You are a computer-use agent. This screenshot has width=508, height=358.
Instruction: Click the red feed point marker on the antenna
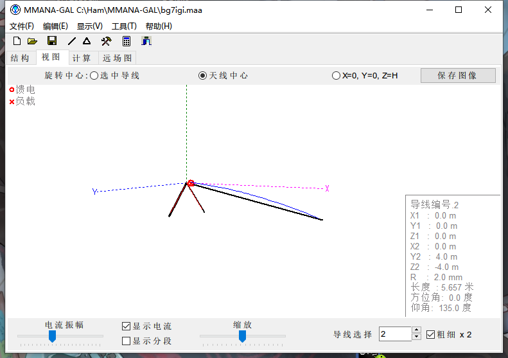click(191, 183)
